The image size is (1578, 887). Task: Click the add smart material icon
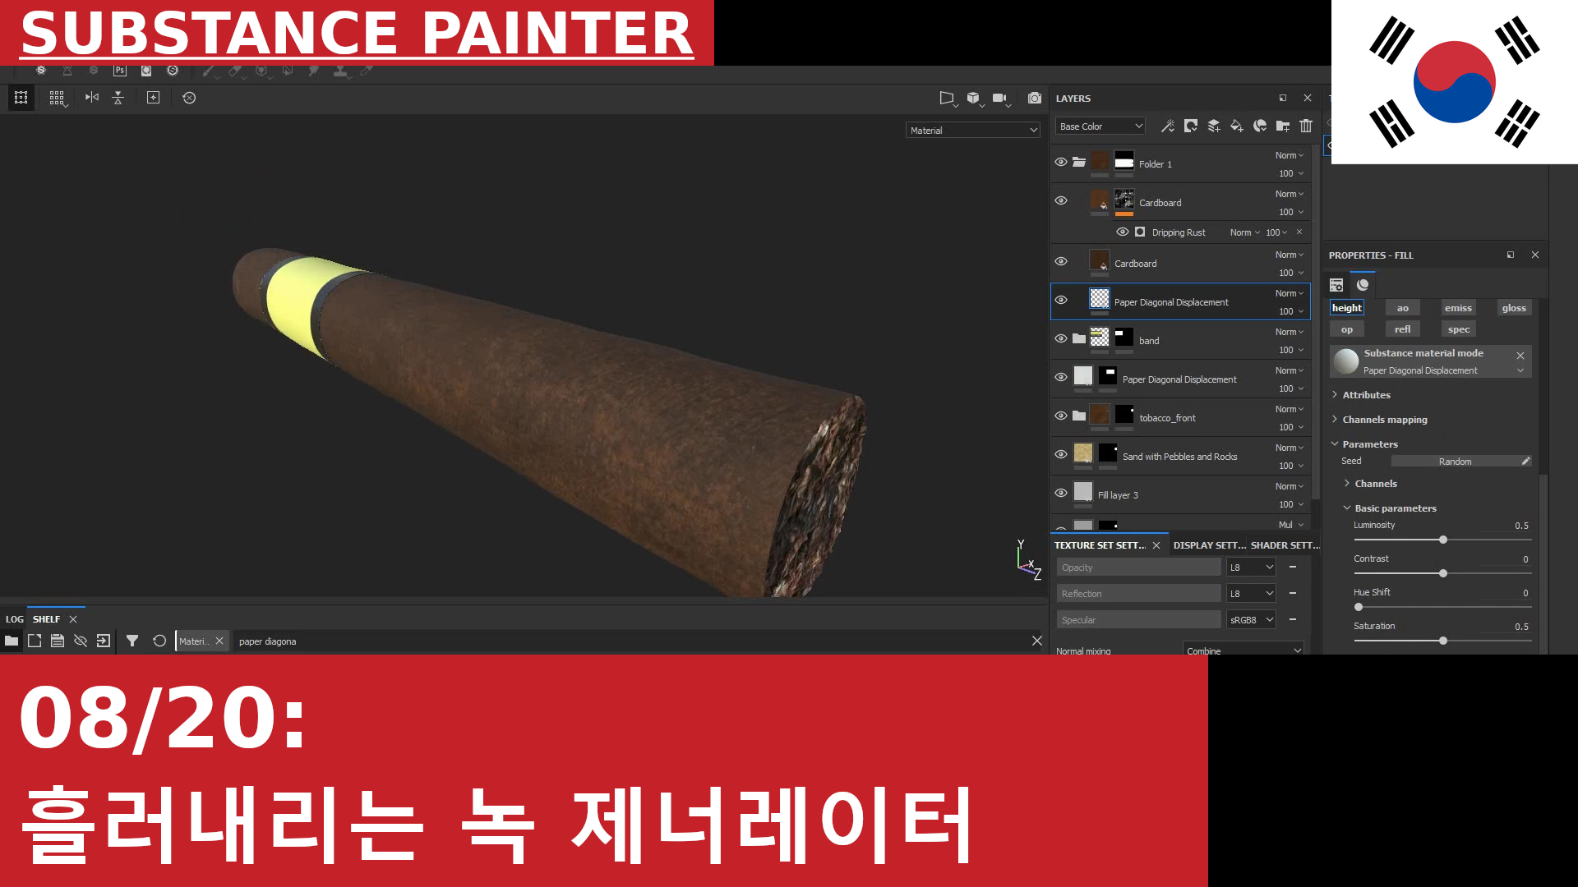tap(1259, 126)
